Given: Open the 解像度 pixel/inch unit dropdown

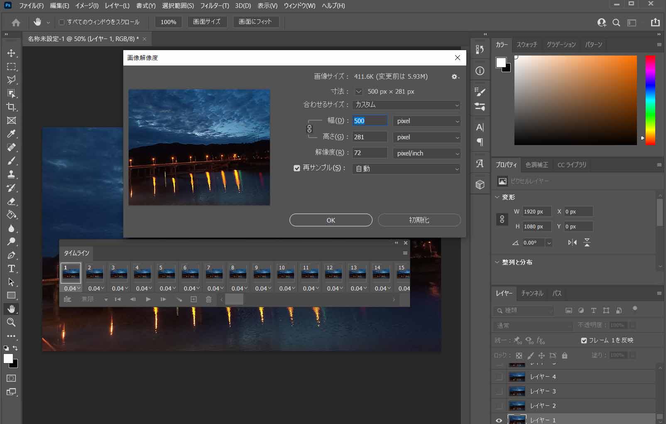Looking at the screenshot, I should click(426, 153).
